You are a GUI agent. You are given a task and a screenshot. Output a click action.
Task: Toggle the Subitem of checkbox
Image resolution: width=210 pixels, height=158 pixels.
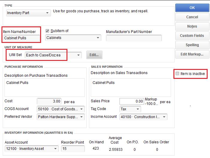click(x=47, y=31)
